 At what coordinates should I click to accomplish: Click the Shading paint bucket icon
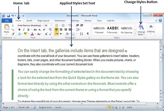tap(67, 34)
